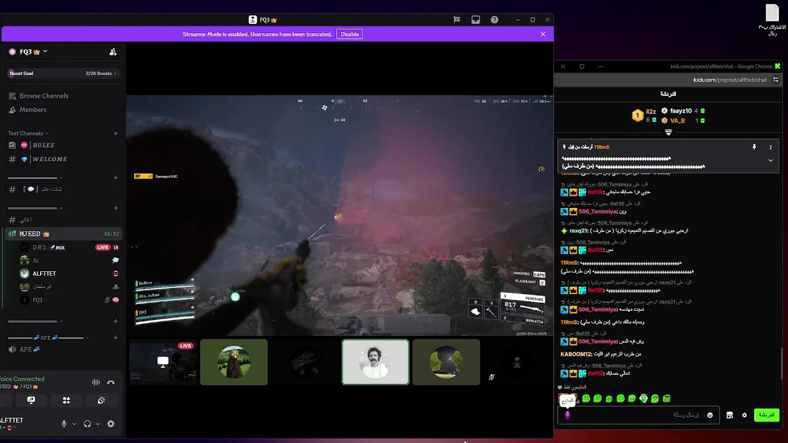Click username 506_Tamimiya asking وين
Image resolution: width=788 pixels, height=443 pixels.
(x=598, y=212)
